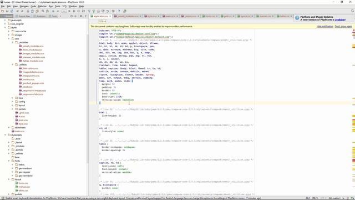Switch to the grid.css editor tab
Image resolution: width=355 pixels, height=200 pixels.
227,16
